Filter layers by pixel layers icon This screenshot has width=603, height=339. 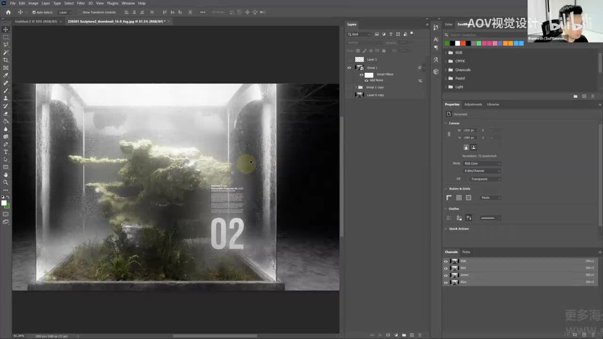[x=376, y=34]
